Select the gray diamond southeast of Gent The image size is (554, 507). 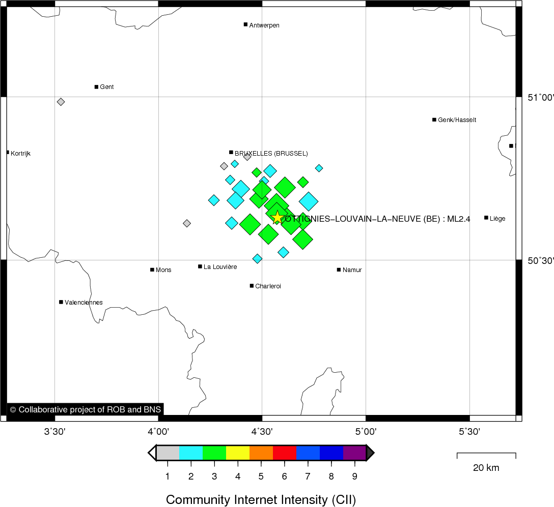click(x=61, y=102)
